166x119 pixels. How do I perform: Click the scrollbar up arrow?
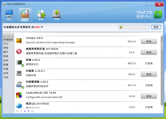pyautogui.click(x=162, y=34)
